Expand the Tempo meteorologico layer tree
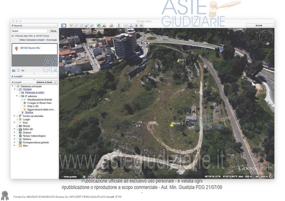Viewport: 285px width, 201px height. coord(15,136)
